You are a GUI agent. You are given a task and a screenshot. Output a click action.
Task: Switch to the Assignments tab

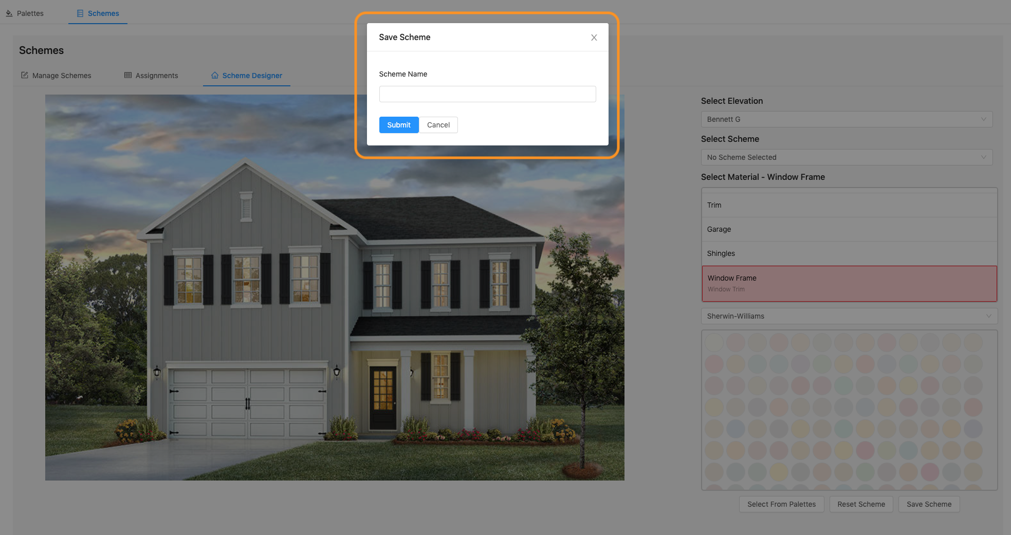click(156, 75)
